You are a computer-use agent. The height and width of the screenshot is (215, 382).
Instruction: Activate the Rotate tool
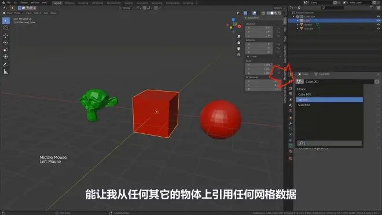[6, 42]
